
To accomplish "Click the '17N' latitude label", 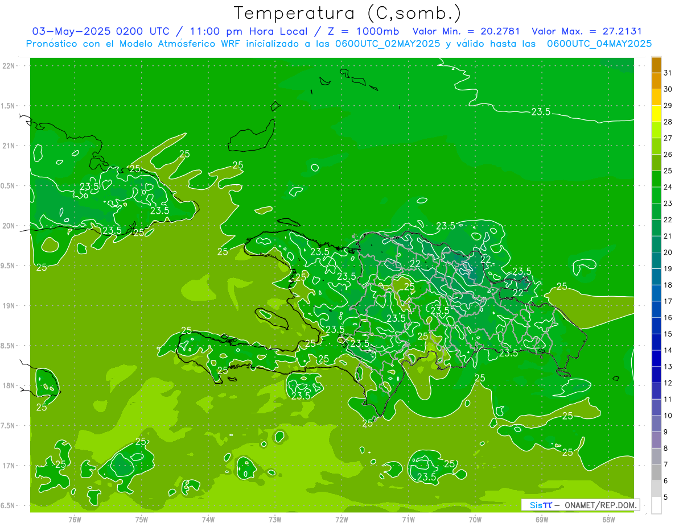I will pos(9,466).
